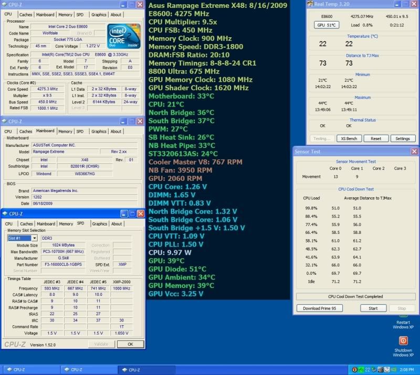Click the Real Temp 3.20 title bar icon
Image resolution: width=420 pixels, height=375 pixels.
point(310,4)
